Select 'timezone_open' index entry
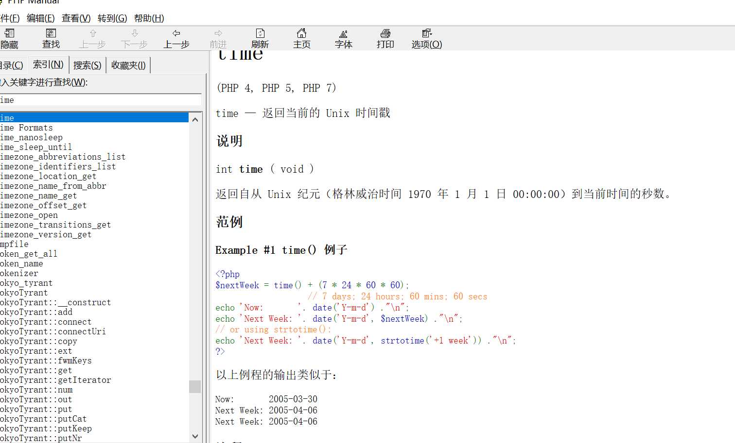Viewport: 735px width, 443px height. click(x=29, y=215)
